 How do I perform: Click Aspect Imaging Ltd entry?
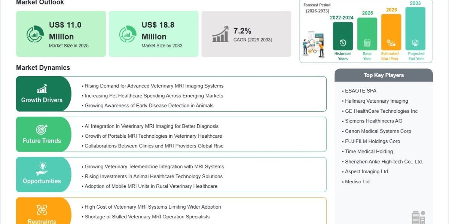(x=366, y=171)
